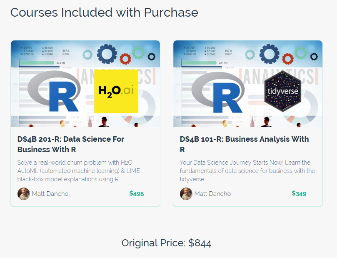
Task: Open DS4B 101-R: Business Analysis With R title
Action: 245,144
